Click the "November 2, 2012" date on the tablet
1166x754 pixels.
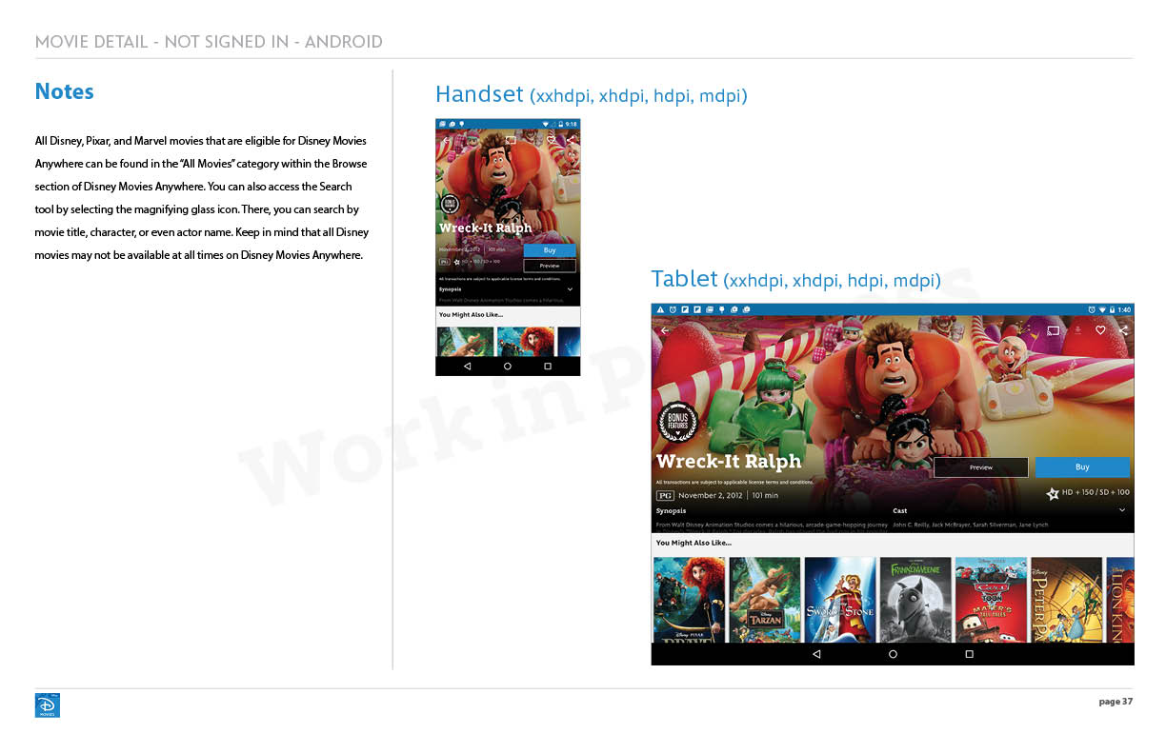711,495
